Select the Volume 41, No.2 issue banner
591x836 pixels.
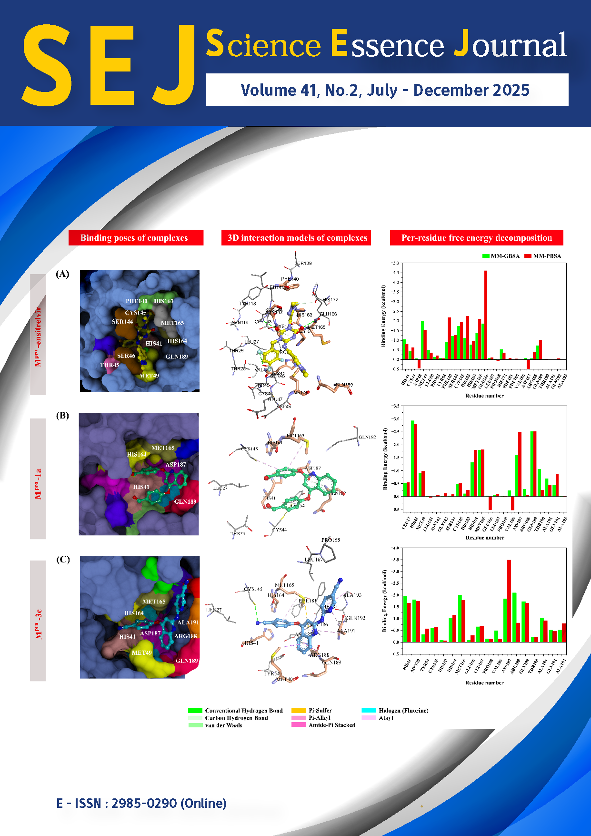coord(387,90)
